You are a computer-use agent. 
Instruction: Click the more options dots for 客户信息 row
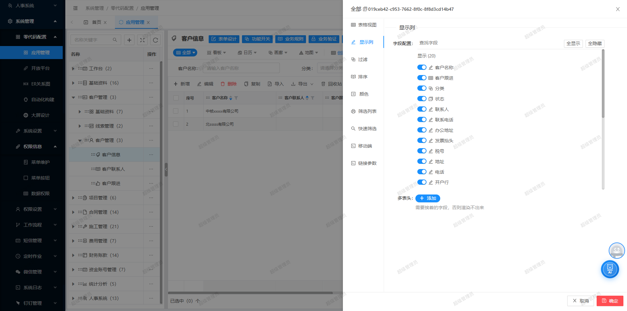[151, 155]
